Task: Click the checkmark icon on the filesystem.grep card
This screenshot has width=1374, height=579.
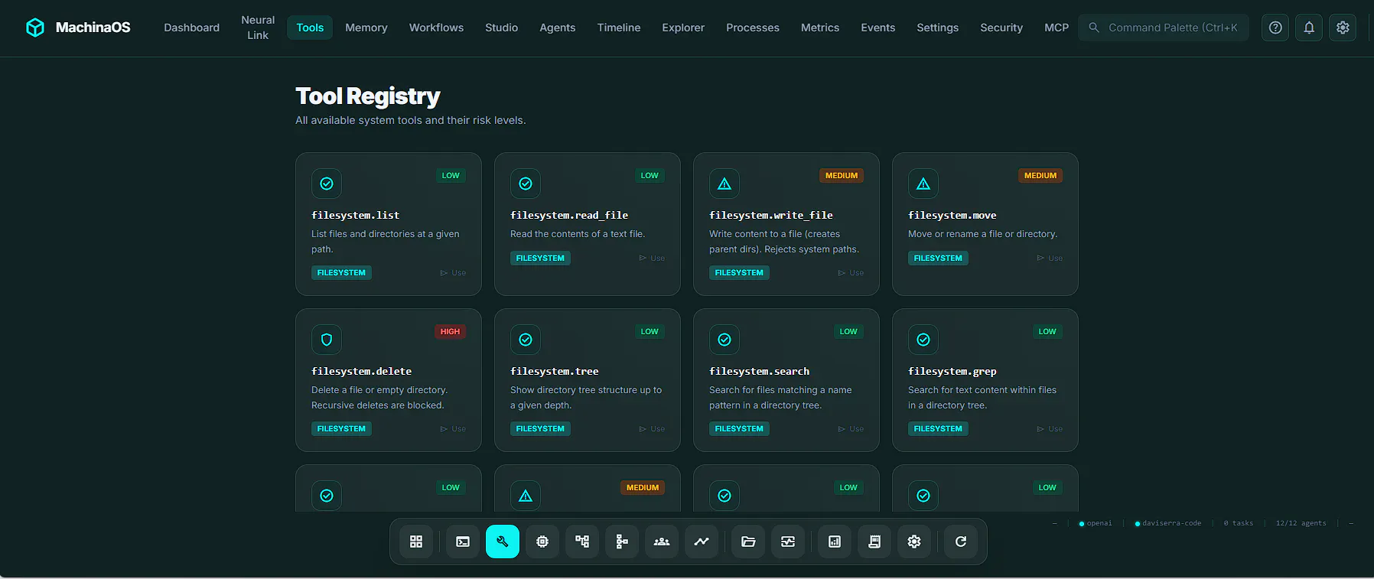Action: [x=923, y=340]
